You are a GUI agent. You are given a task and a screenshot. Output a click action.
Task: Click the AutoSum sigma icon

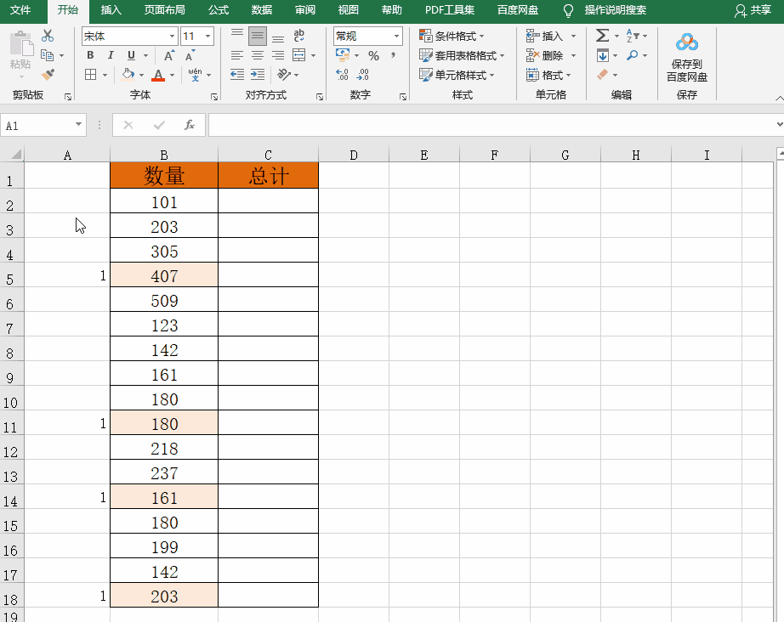pyautogui.click(x=603, y=36)
